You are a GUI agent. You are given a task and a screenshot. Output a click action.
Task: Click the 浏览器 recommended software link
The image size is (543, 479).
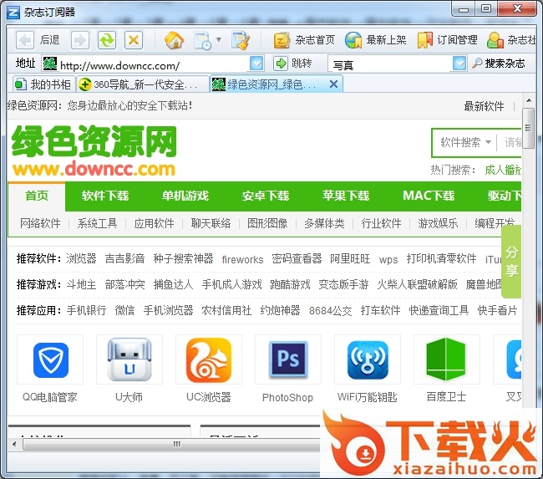[x=81, y=258]
